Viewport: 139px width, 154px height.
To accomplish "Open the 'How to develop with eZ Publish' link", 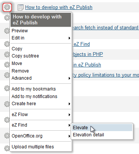I will [x=59, y=8].
